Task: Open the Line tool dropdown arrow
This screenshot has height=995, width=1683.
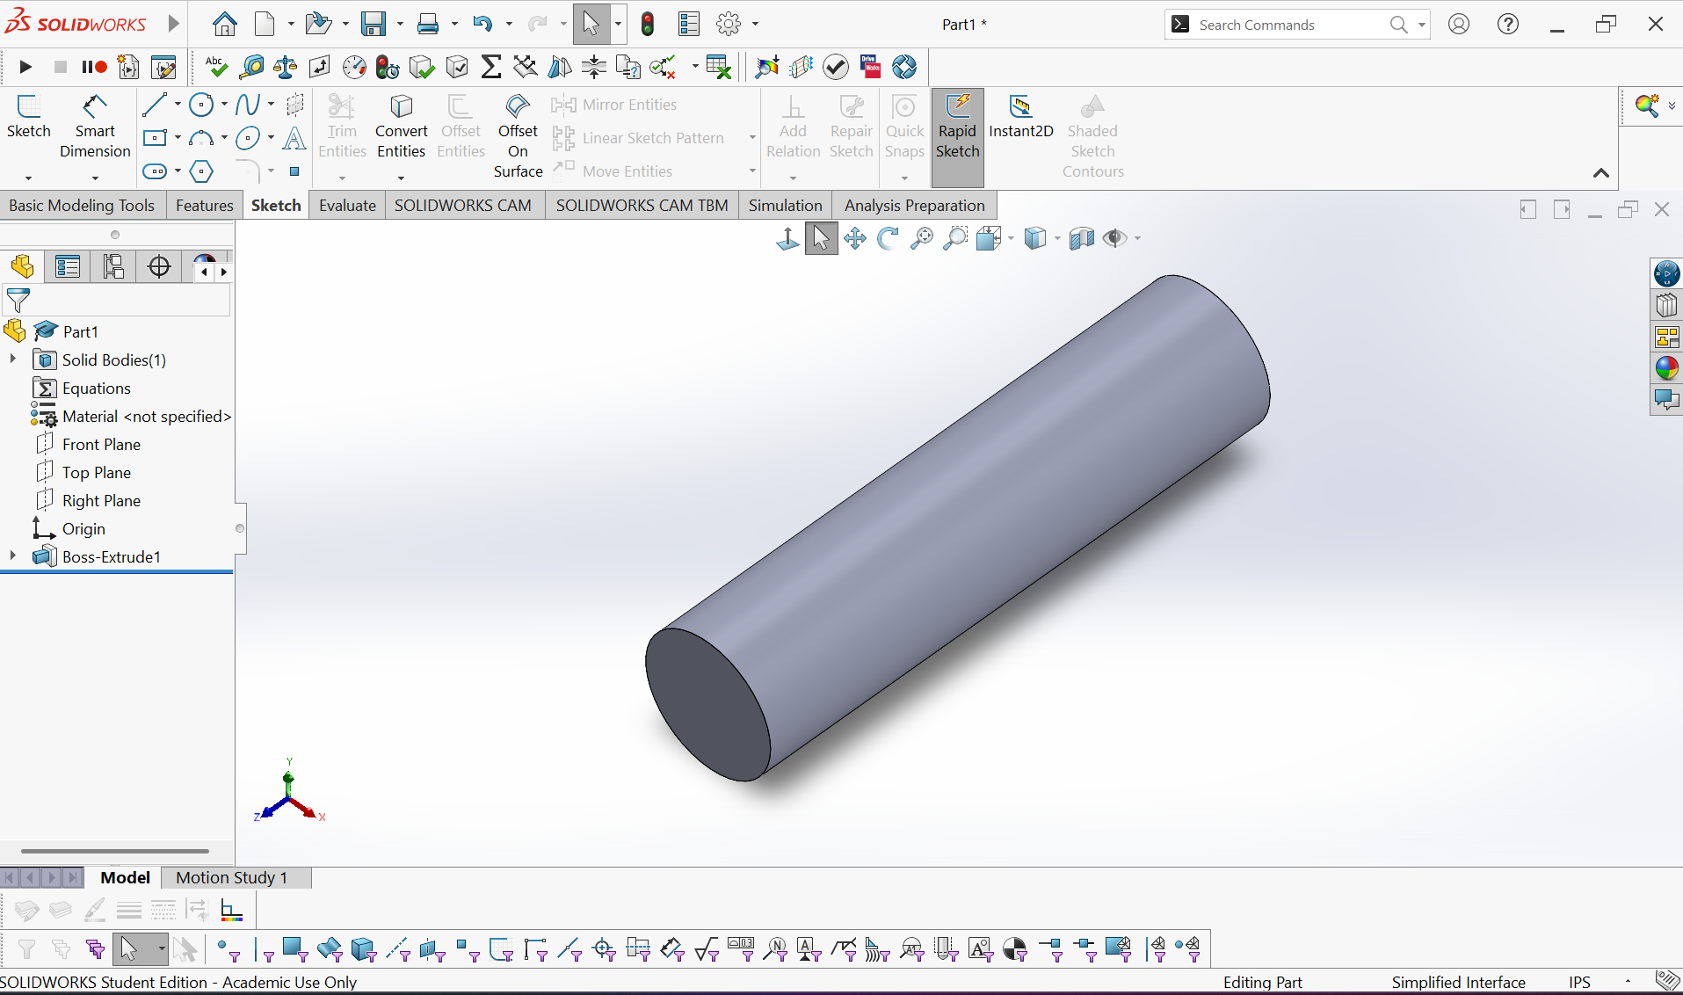Action: coord(178,105)
